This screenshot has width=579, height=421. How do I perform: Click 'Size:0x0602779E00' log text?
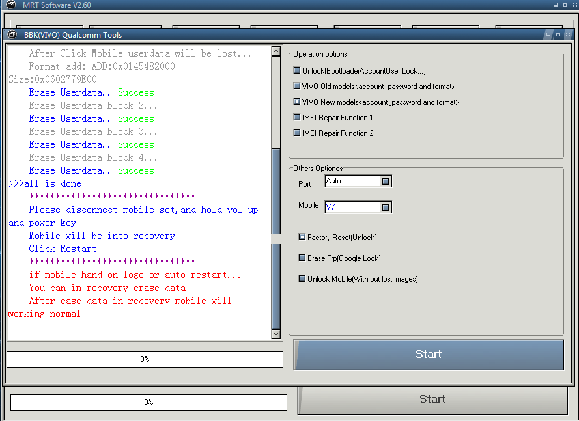[53, 79]
